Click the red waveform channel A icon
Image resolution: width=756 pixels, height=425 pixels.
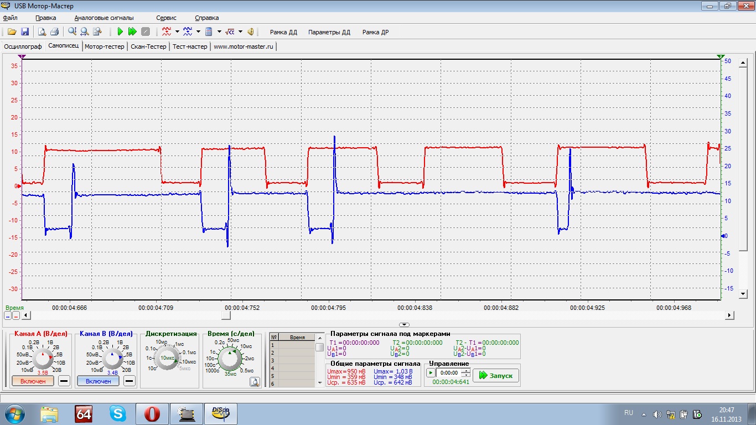click(167, 32)
